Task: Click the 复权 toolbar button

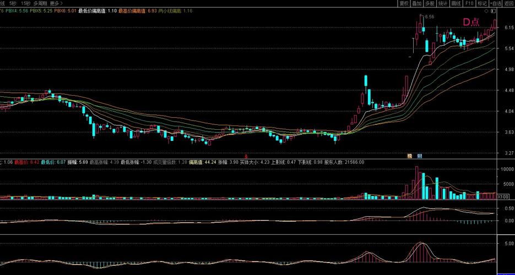Action: tap(404, 3)
